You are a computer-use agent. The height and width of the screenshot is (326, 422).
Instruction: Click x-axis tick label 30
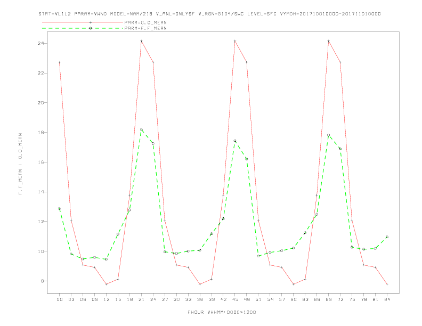point(176,299)
